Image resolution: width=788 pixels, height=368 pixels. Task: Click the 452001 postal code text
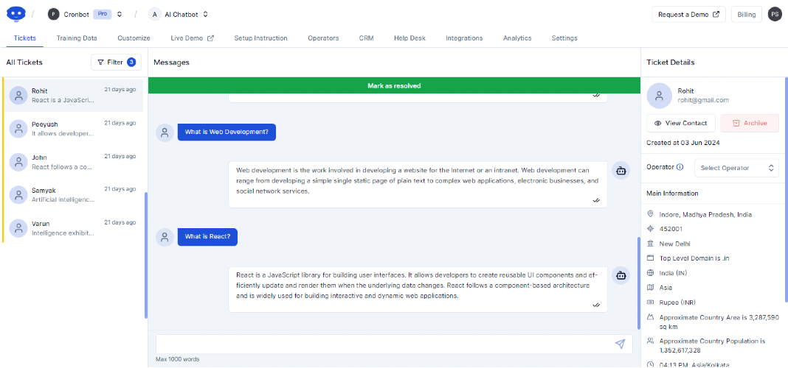click(x=671, y=229)
